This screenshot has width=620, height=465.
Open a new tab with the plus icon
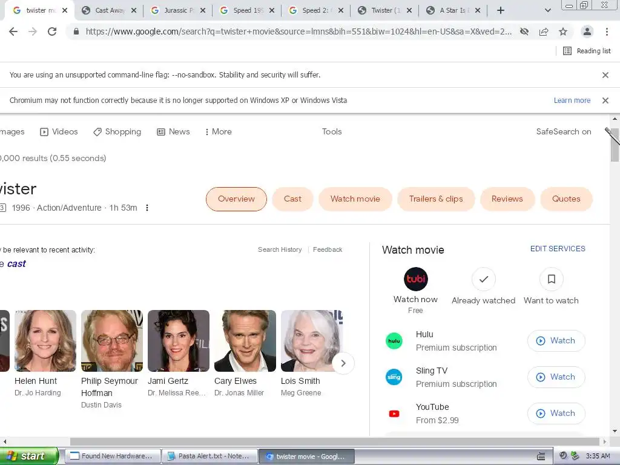[x=501, y=10]
